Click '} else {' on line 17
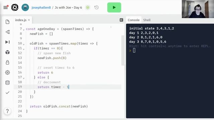The width and height of the screenshot is (214, 120). tap(41, 77)
